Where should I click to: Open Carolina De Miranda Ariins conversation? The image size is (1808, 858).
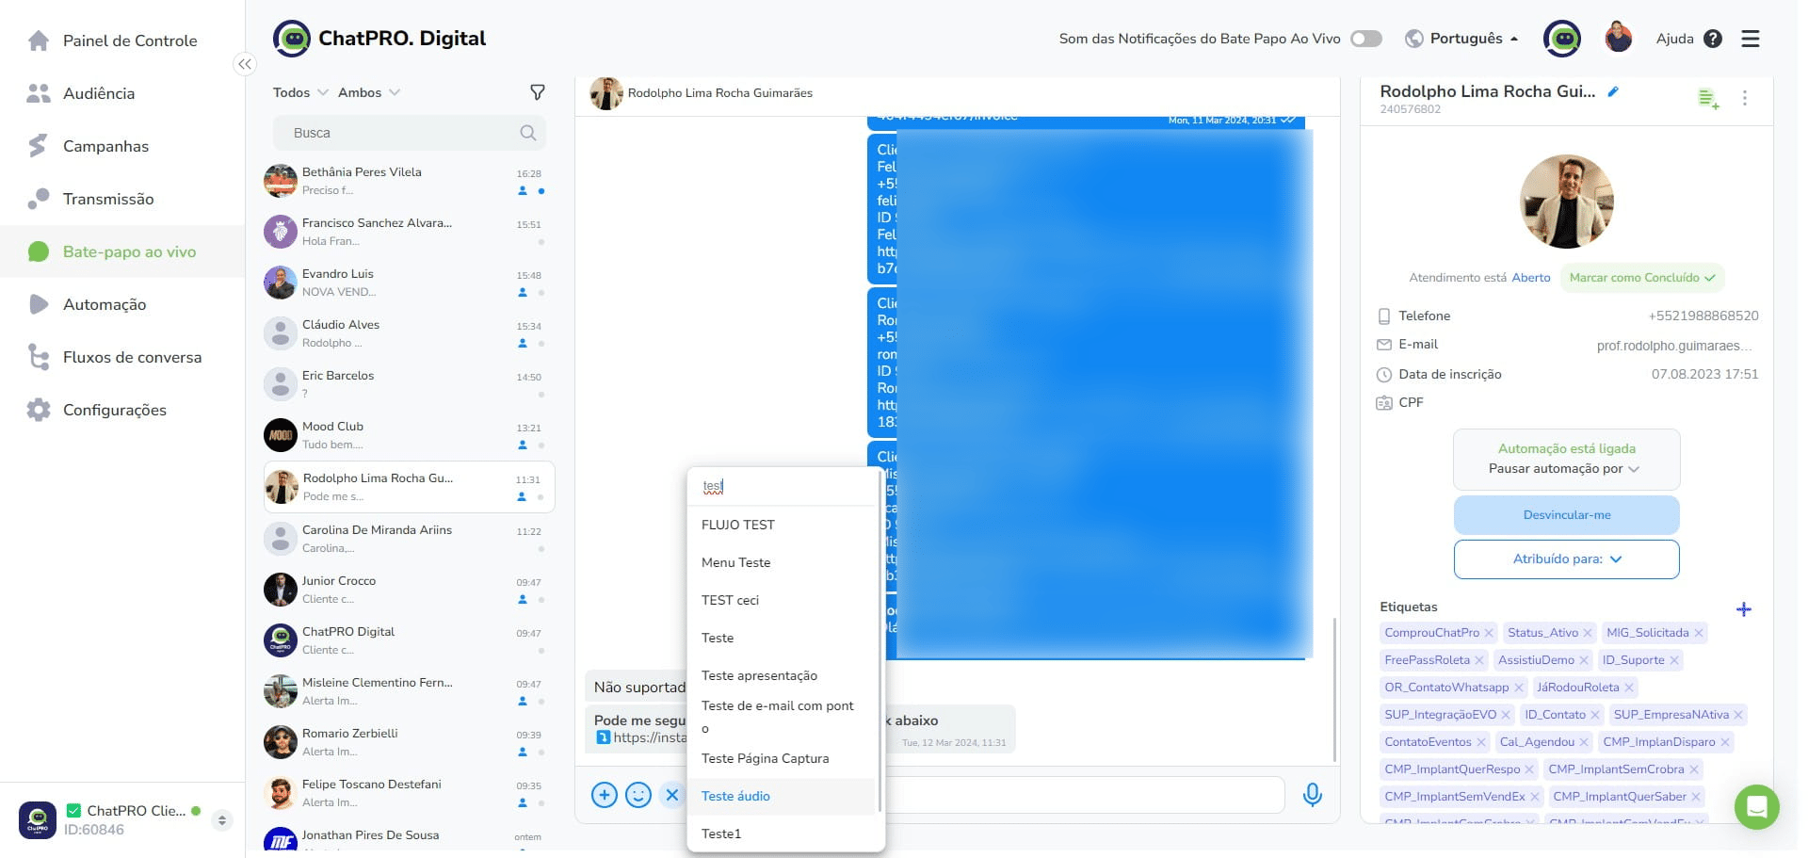pyautogui.click(x=409, y=539)
